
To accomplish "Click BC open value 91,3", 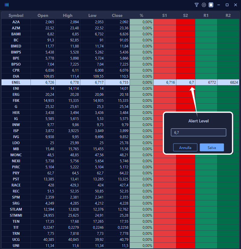I will click(43, 40).
